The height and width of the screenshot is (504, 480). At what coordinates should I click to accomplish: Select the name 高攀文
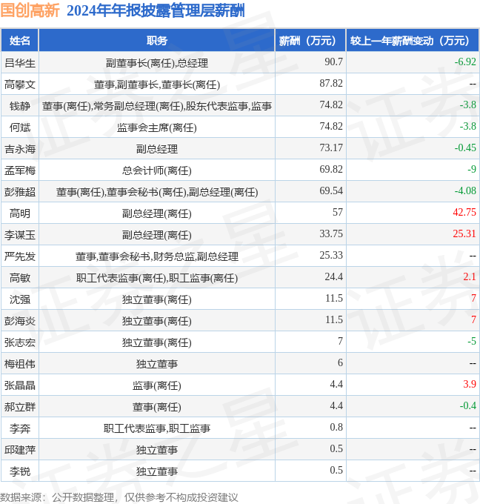click(x=19, y=84)
